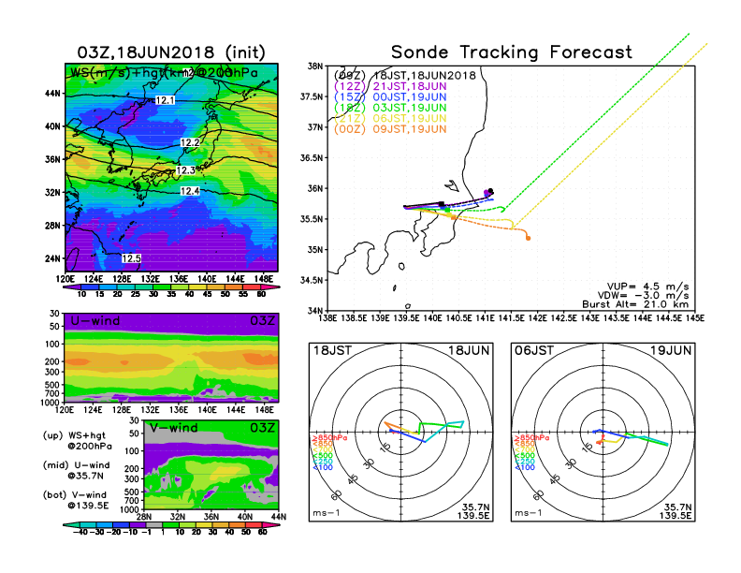Image resolution: width=741 pixels, height=573 pixels.
Task: Click the "38N" latitude label on the track map
Action: point(314,66)
